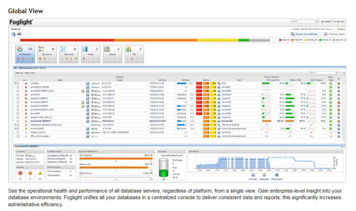Click the Clear filters link in the breadcrumb
The width and height of the screenshot is (356, 211).
click(40, 68)
